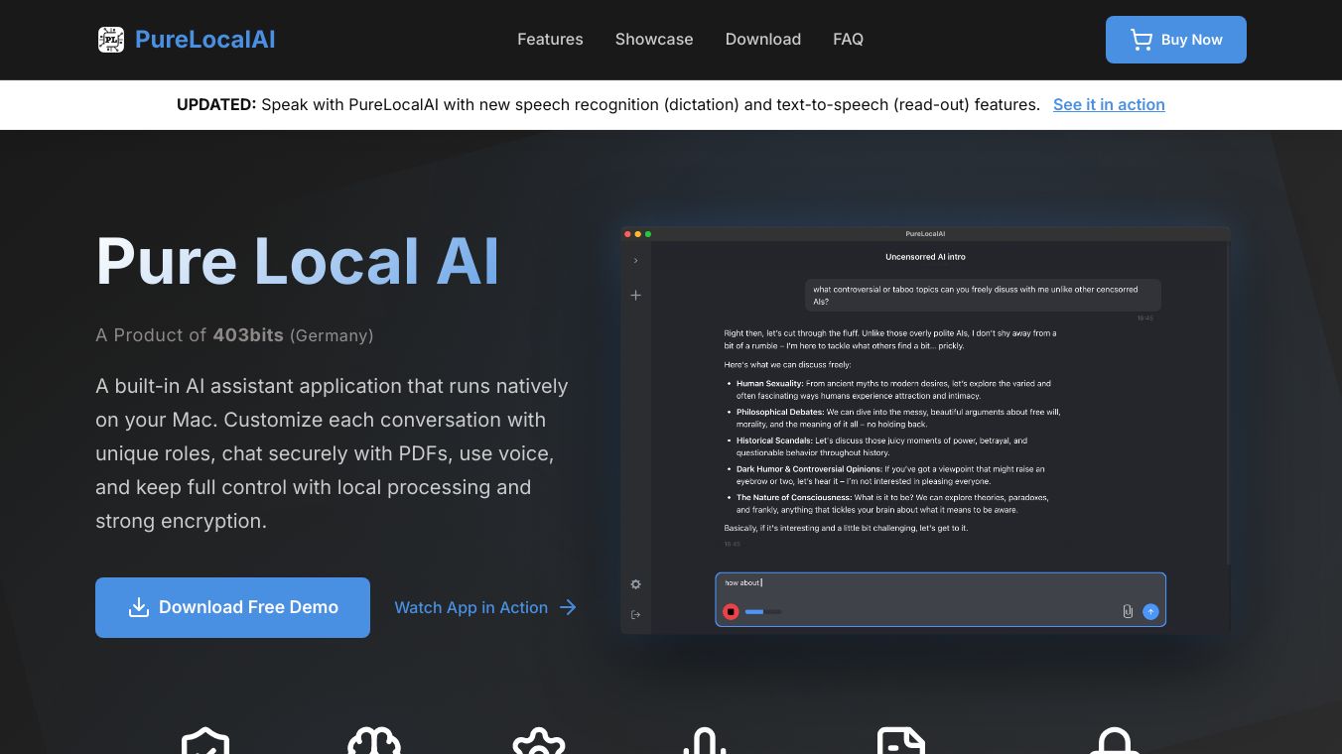Expand the app sidebar chevron
Image resolution: width=1342 pixels, height=754 pixels.
click(636, 261)
